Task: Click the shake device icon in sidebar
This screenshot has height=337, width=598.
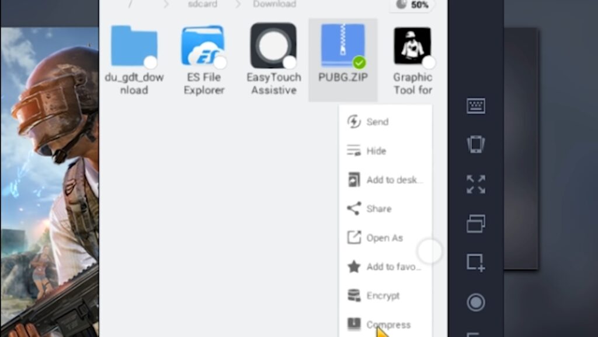Action: [x=476, y=145]
